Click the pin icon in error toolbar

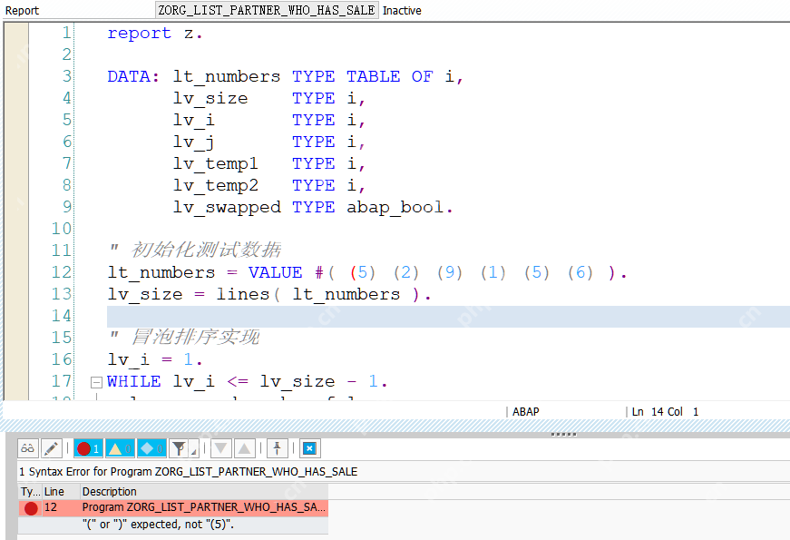(x=278, y=448)
